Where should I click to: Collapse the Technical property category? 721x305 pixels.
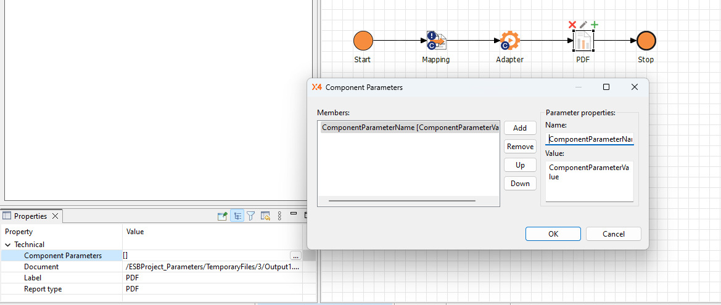tap(8, 245)
